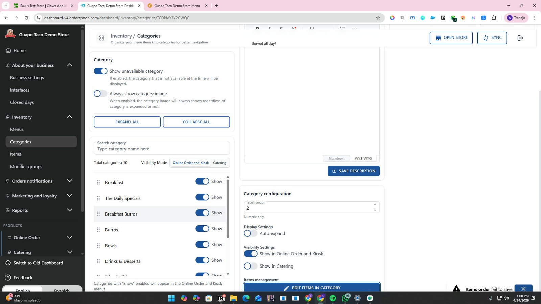Reload the page with refresh icon

[26, 18]
